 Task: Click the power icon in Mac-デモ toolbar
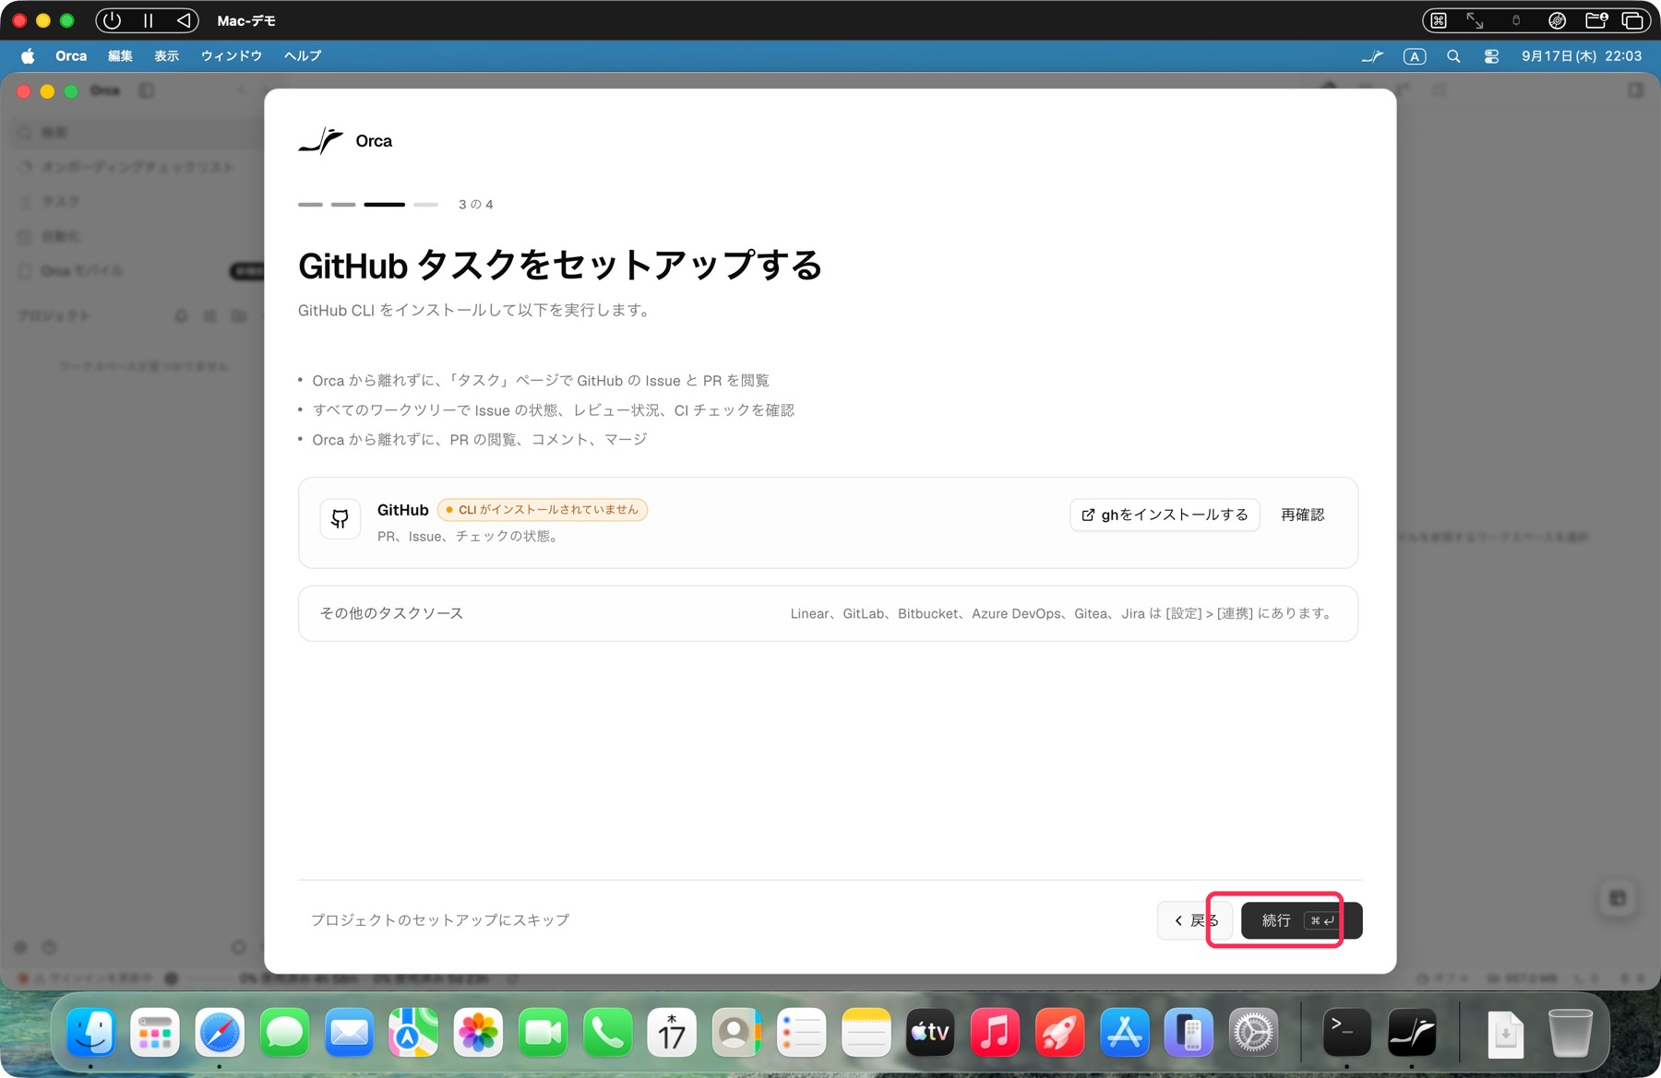point(112,20)
